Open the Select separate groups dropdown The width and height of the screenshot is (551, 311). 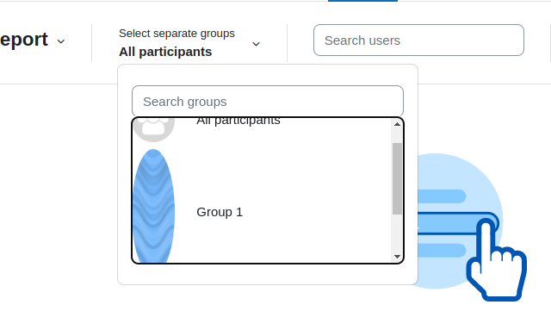(x=189, y=43)
